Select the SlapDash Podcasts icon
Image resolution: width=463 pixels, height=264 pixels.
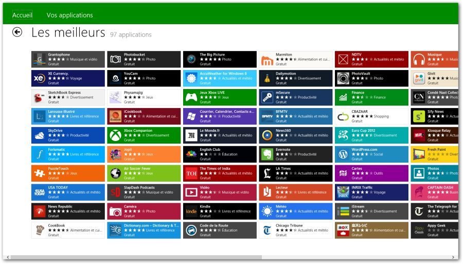click(115, 192)
